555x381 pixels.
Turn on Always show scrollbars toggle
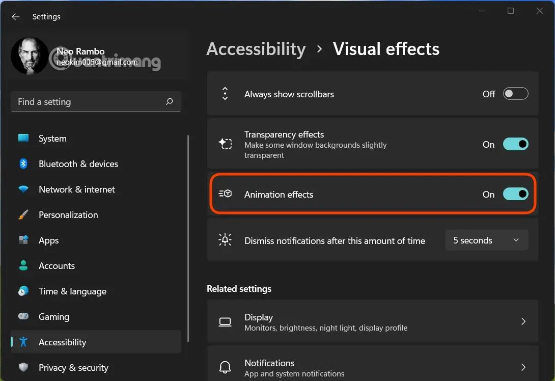click(515, 94)
